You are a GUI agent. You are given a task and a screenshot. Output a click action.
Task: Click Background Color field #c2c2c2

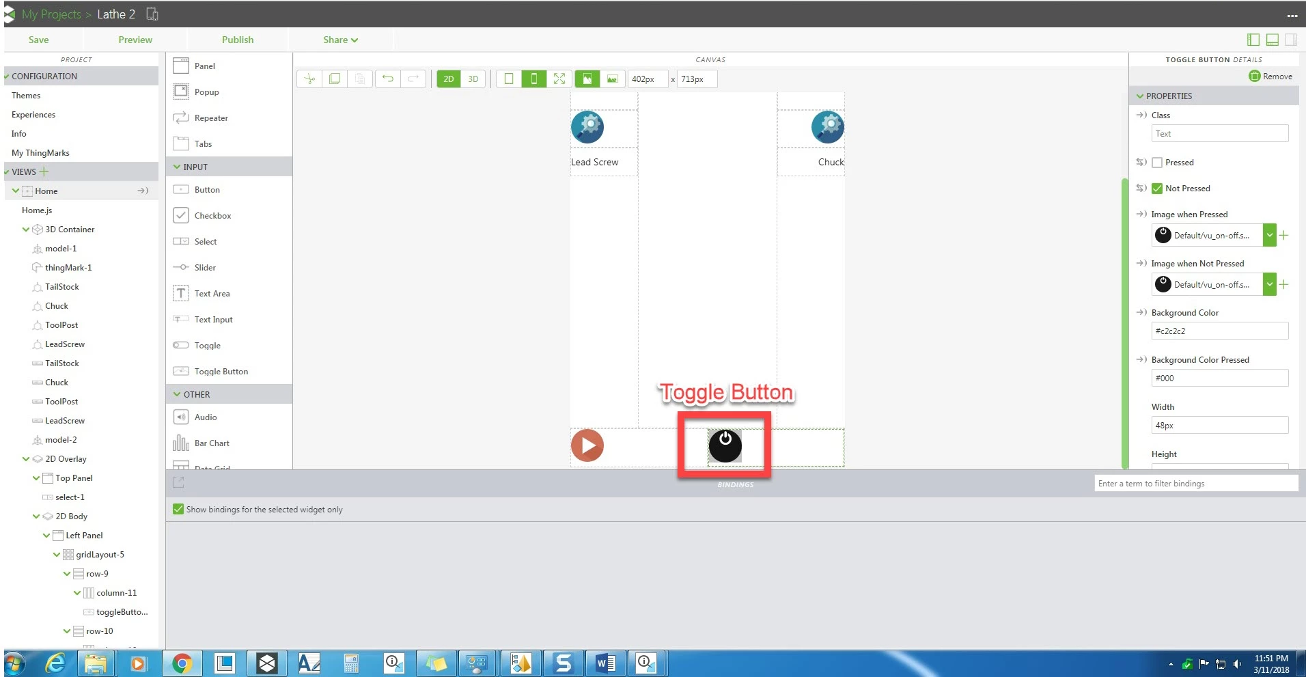pos(1219,331)
